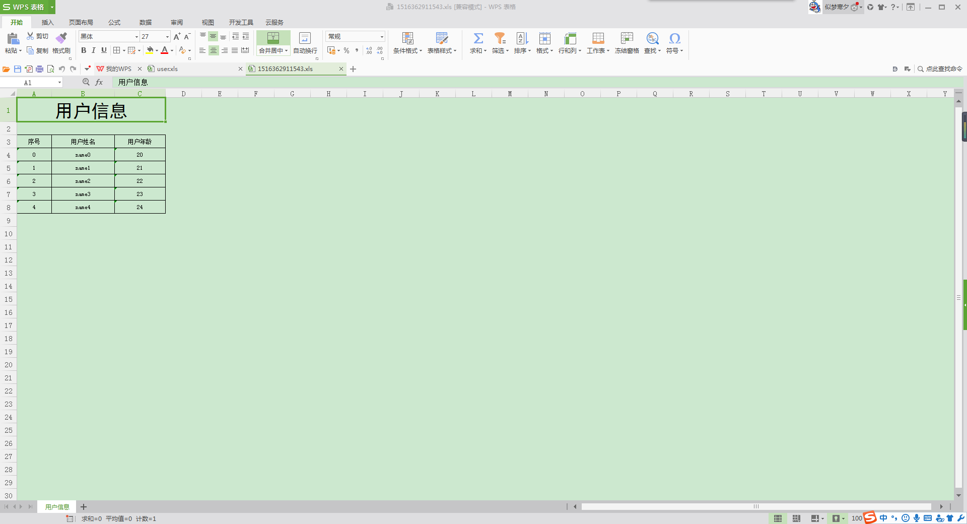Open Symbol (符号) omega menu
Screen dimensions: 967x524
pyautogui.click(x=674, y=43)
